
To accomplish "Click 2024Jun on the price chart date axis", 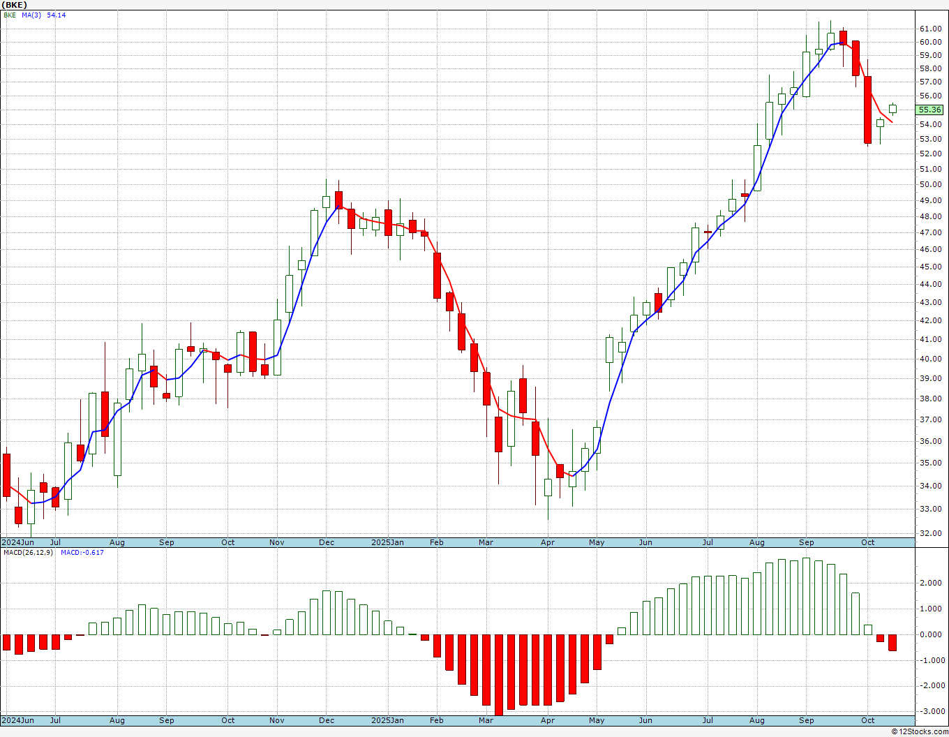I will coord(17,542).
